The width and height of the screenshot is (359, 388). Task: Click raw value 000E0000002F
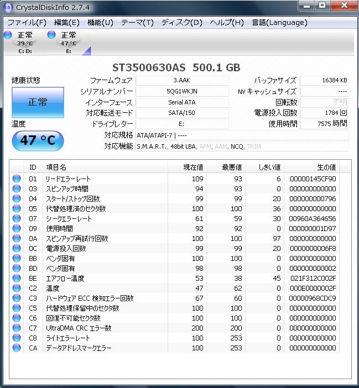(313, 288)
